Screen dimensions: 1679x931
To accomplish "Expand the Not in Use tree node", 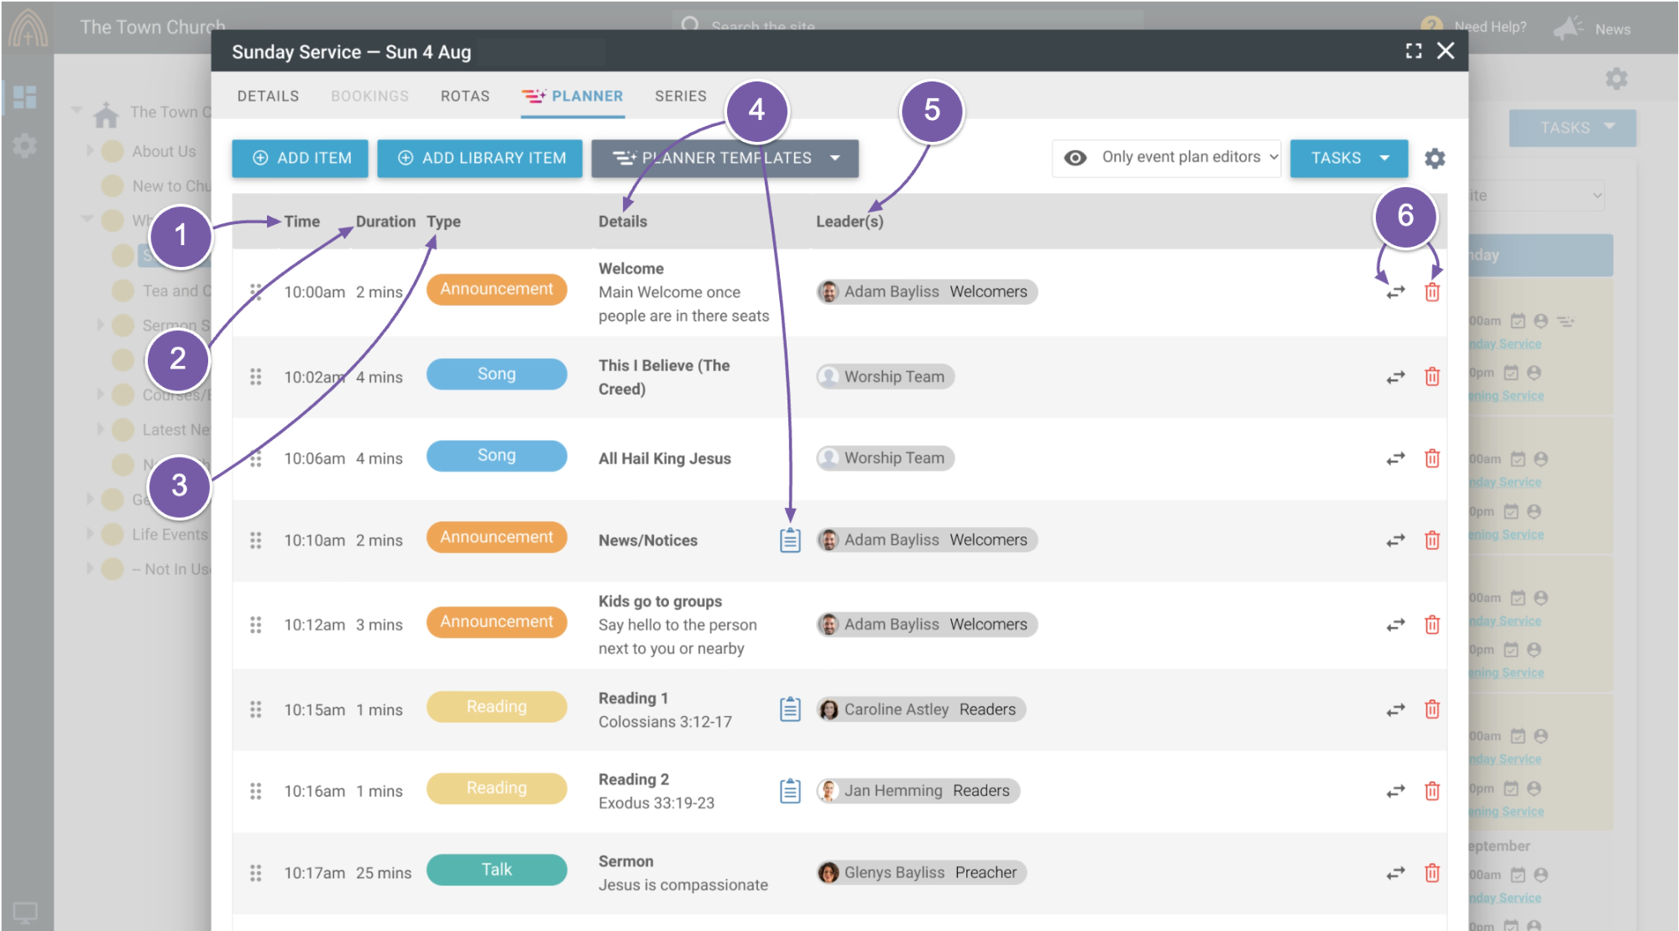I will coord(90,568).
